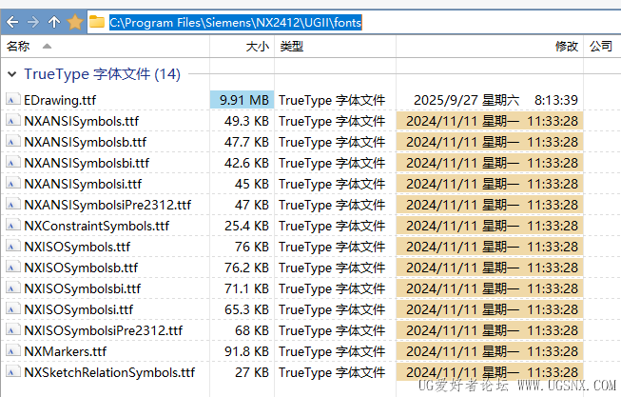Click the favorites star icon
The height and width of the screenshot is (397, 621).
click(75, 21)
